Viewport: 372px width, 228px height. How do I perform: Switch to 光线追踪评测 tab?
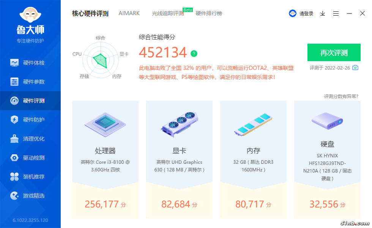click(x=168, y=14)
